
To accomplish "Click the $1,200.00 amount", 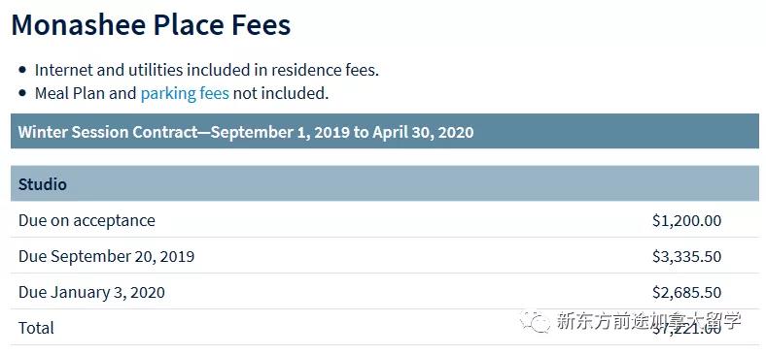I will pos(686,220).
